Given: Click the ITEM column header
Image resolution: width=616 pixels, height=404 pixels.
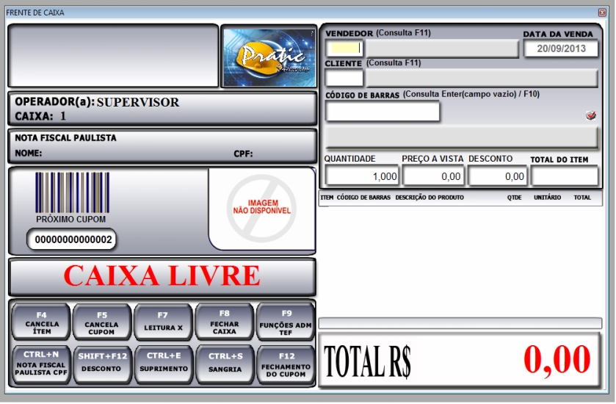Looking at the screenshot, I should [x=327, y=198].
